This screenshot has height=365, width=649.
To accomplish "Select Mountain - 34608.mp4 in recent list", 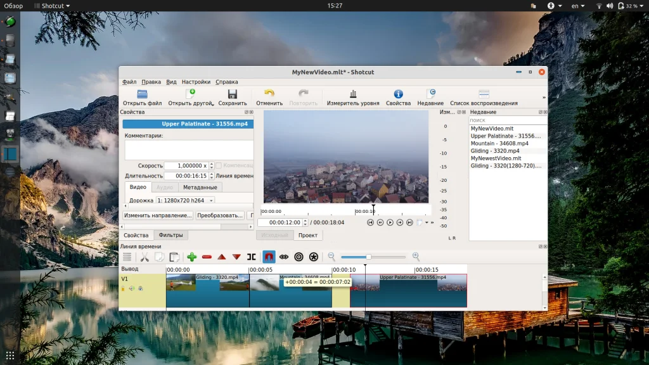I will (x=499, y=143).
